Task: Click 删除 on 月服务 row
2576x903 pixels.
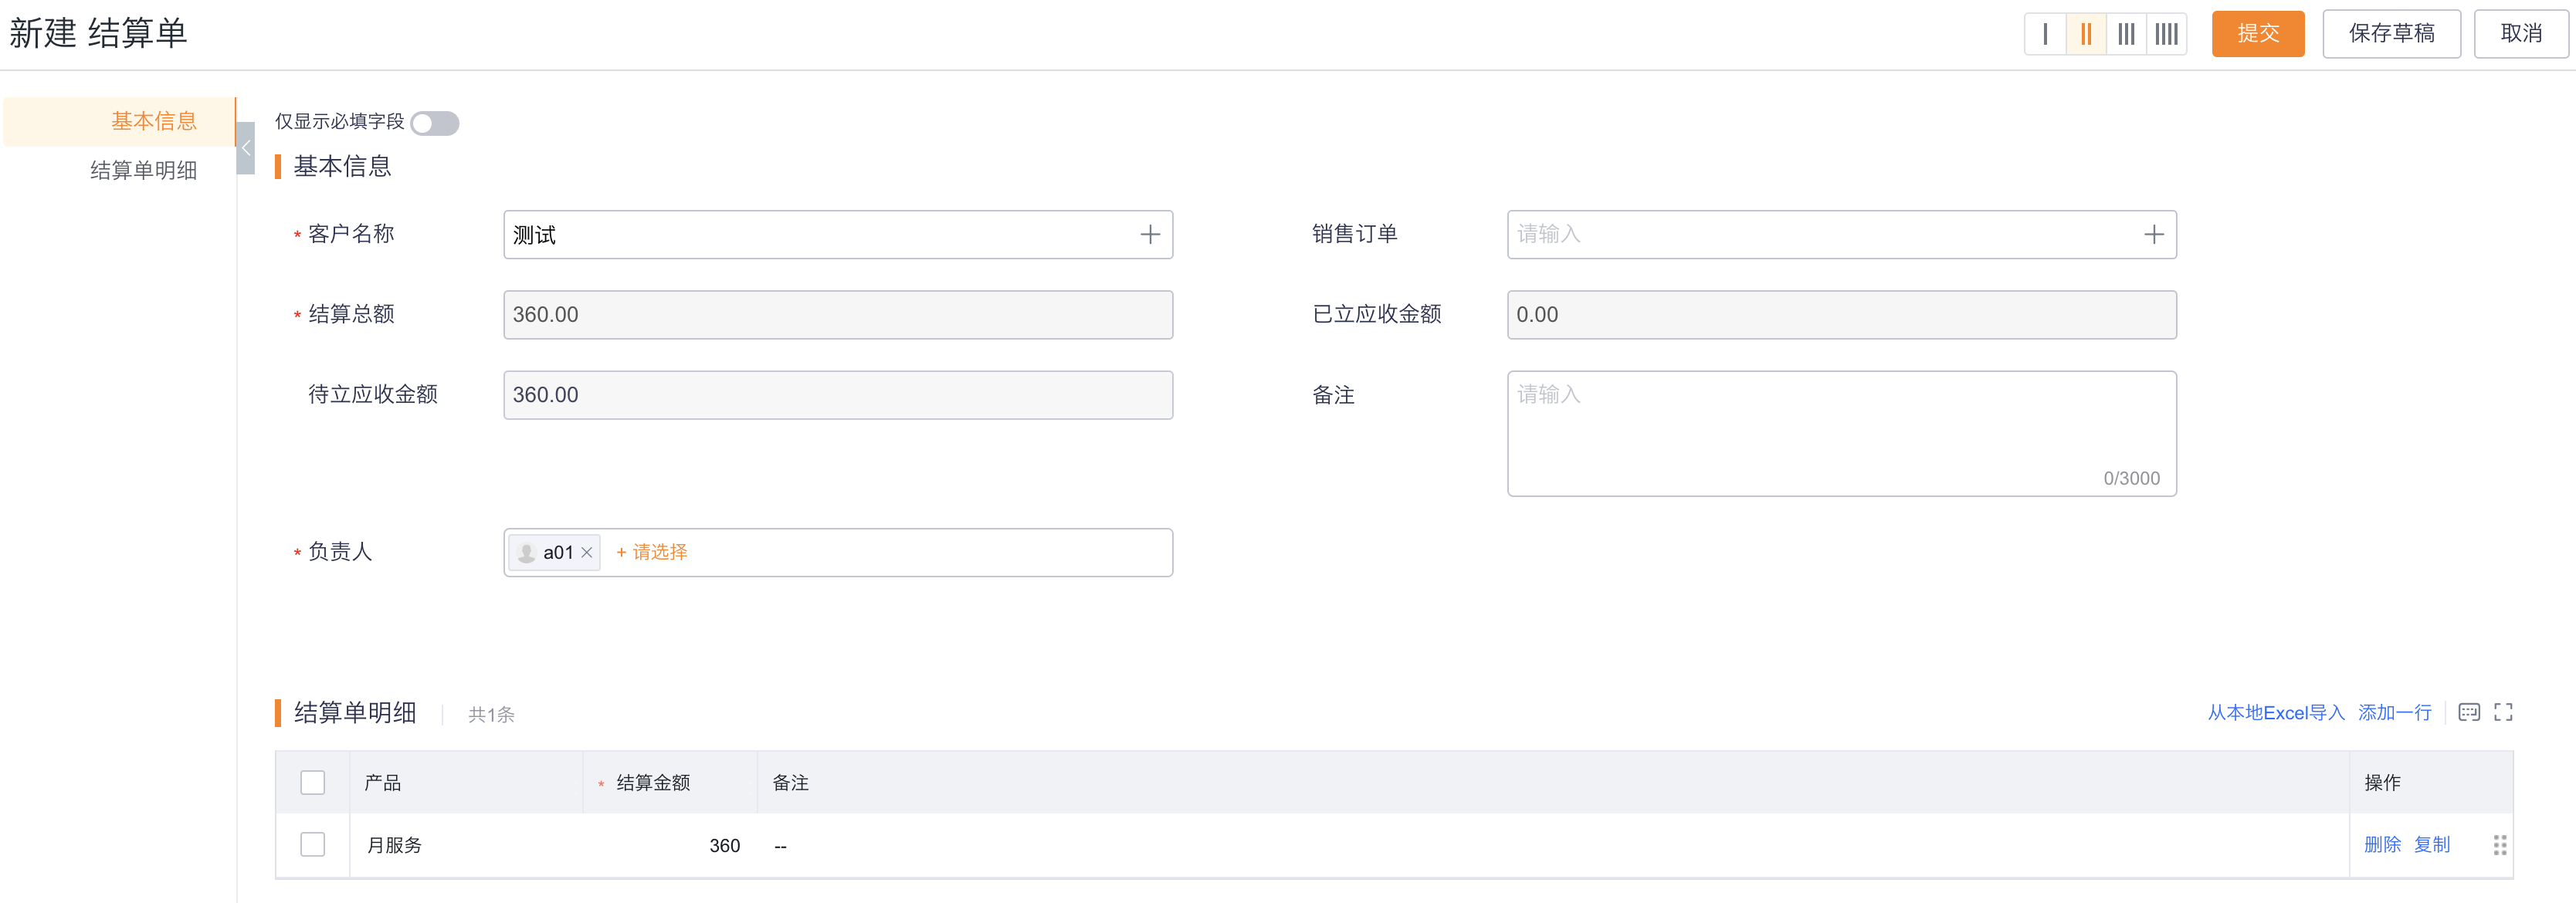Action: click(2382, 845)
